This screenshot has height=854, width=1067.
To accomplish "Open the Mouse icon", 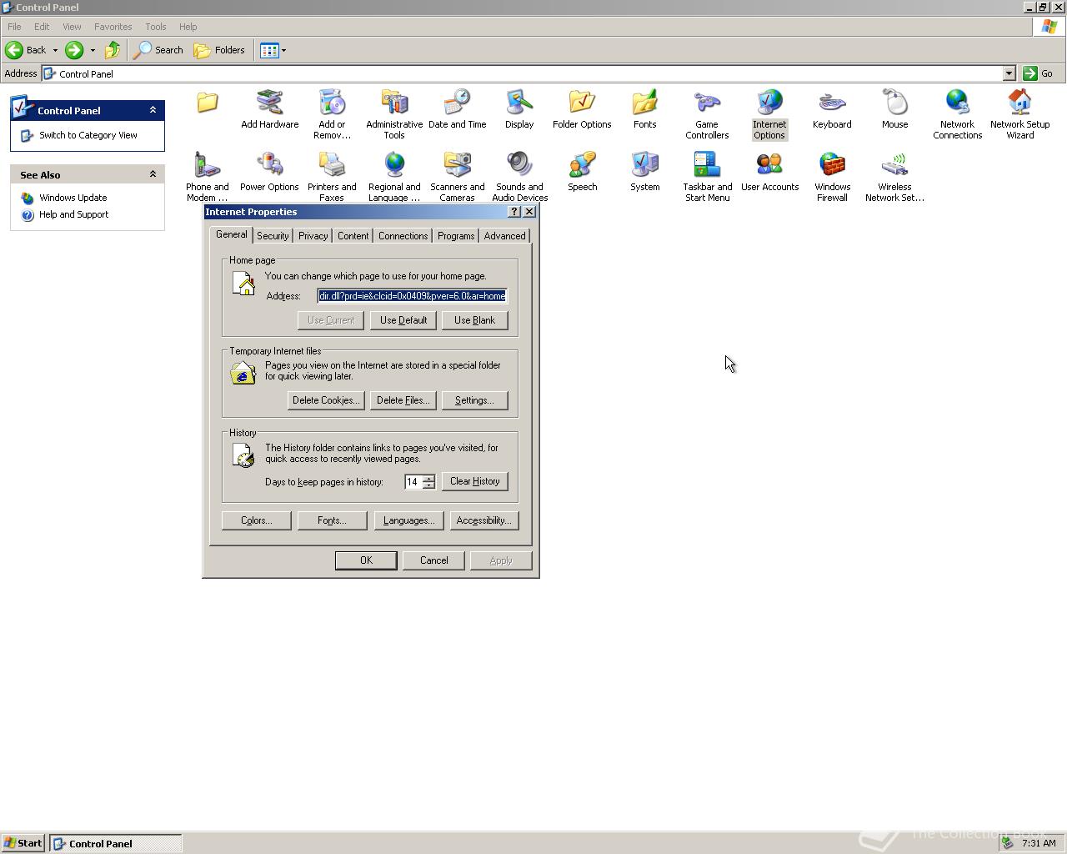I will [894, 109].
